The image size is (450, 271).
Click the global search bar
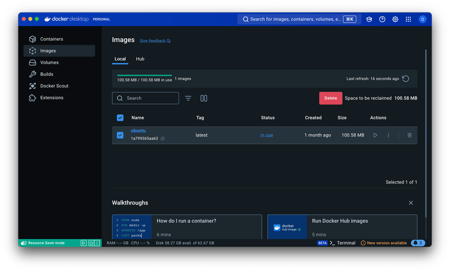click(x=299, y=19)
